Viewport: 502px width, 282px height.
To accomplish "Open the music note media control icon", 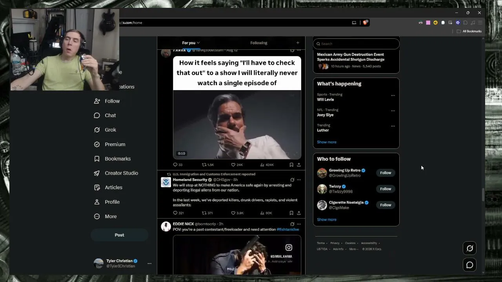I will pos(473,23).
